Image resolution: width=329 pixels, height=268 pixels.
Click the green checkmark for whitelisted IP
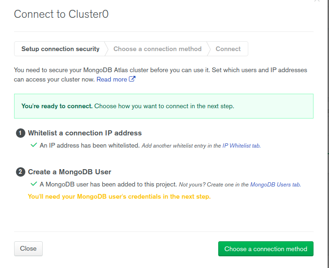pos(34,145)
